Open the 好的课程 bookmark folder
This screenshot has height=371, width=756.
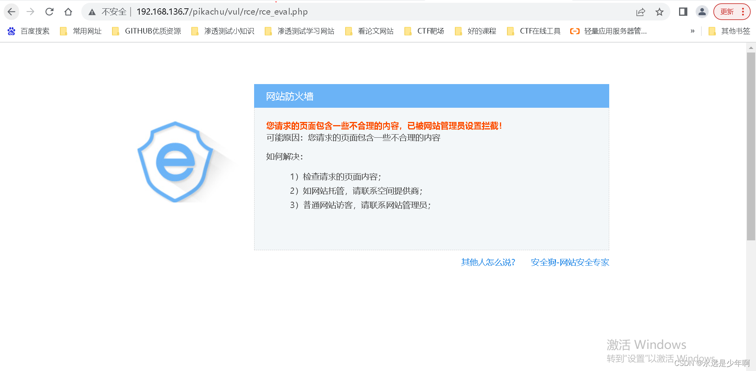(475, 31)
